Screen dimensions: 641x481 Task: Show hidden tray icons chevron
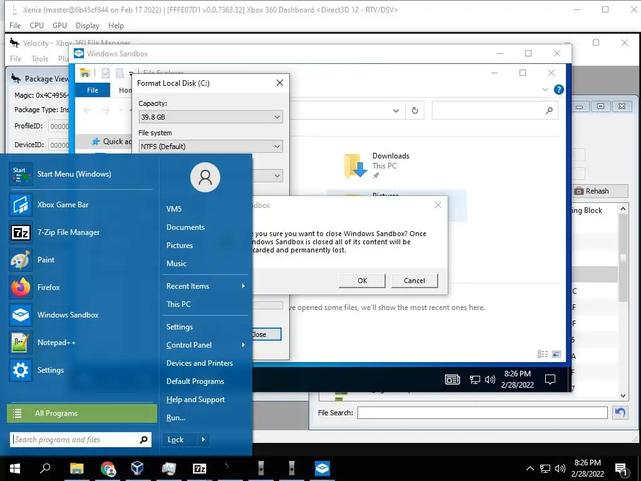tap(530, 468)
